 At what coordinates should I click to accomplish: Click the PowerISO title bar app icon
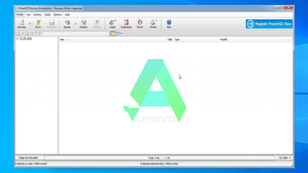click(17, 8)
